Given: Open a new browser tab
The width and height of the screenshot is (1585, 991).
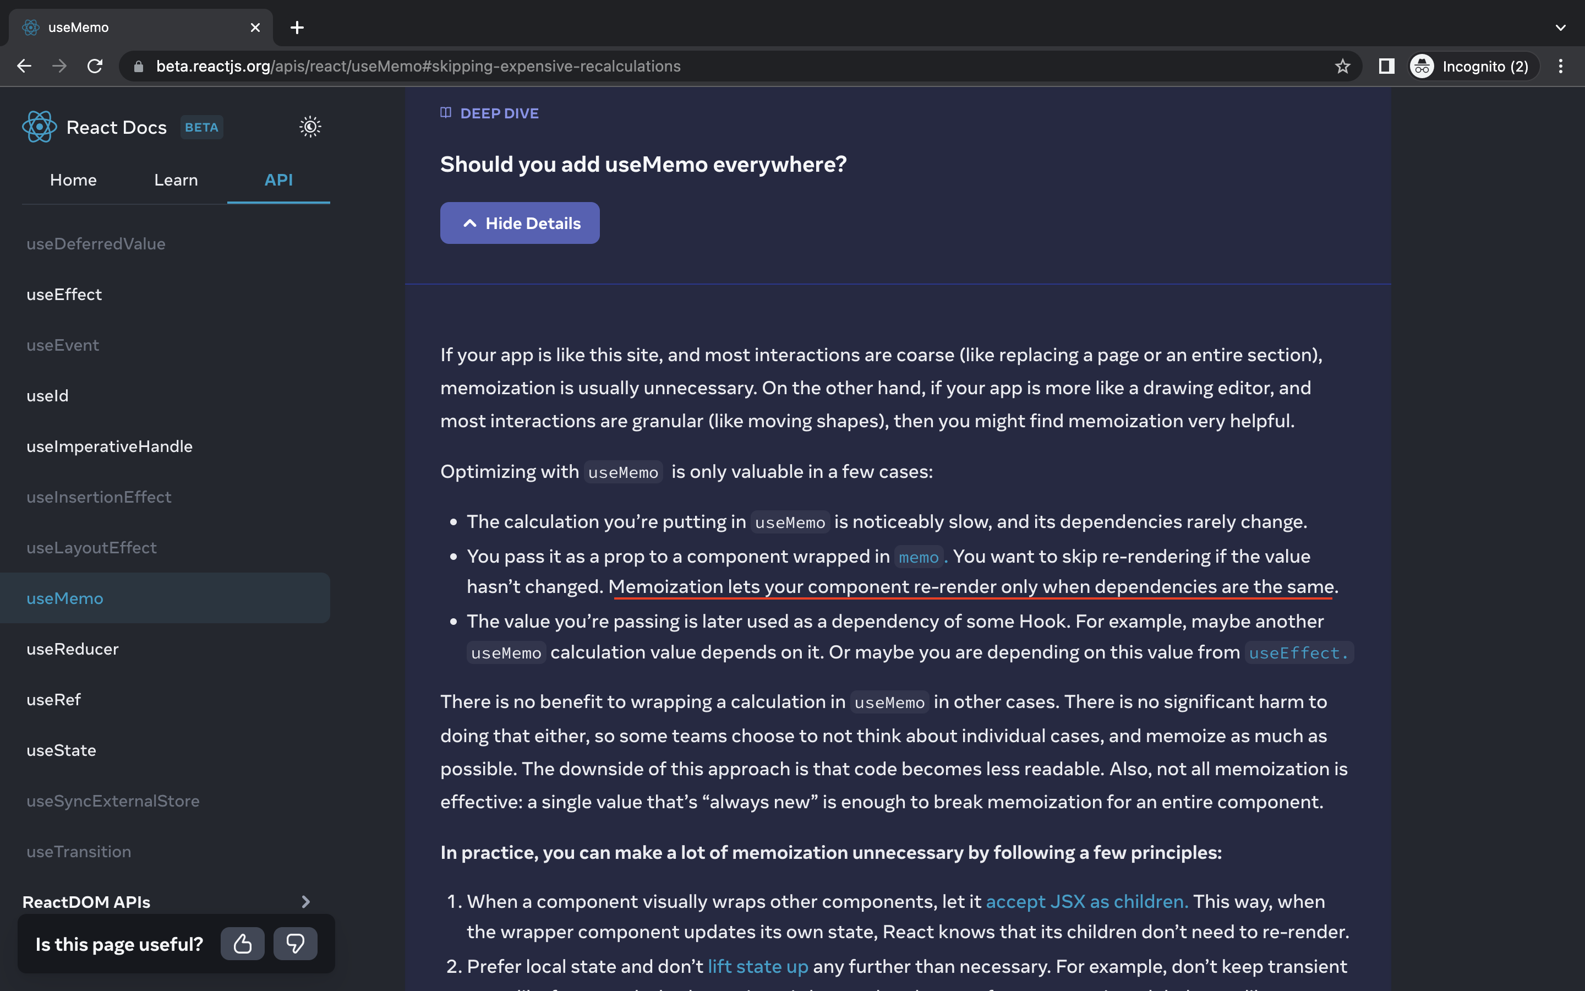Looking at the screenshot, I should point(297,28).
